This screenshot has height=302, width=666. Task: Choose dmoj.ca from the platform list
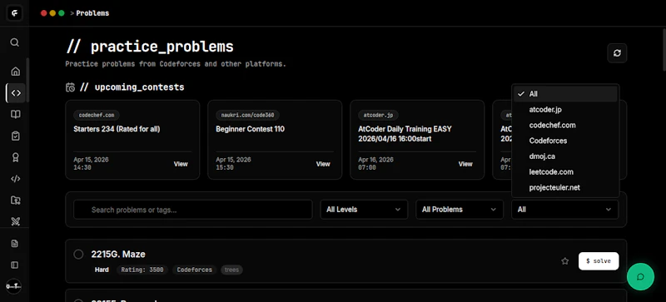click(565, 156)
